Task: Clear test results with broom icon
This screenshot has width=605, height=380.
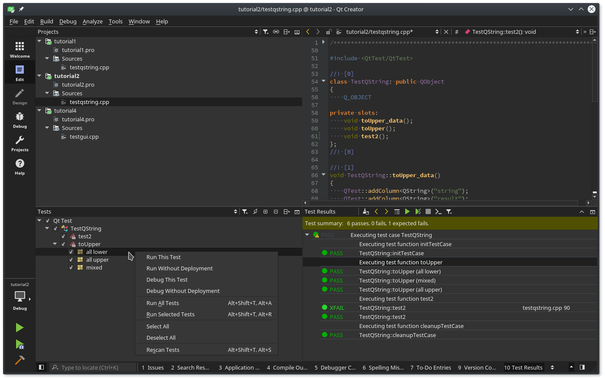Action: (x=366, y=211)
